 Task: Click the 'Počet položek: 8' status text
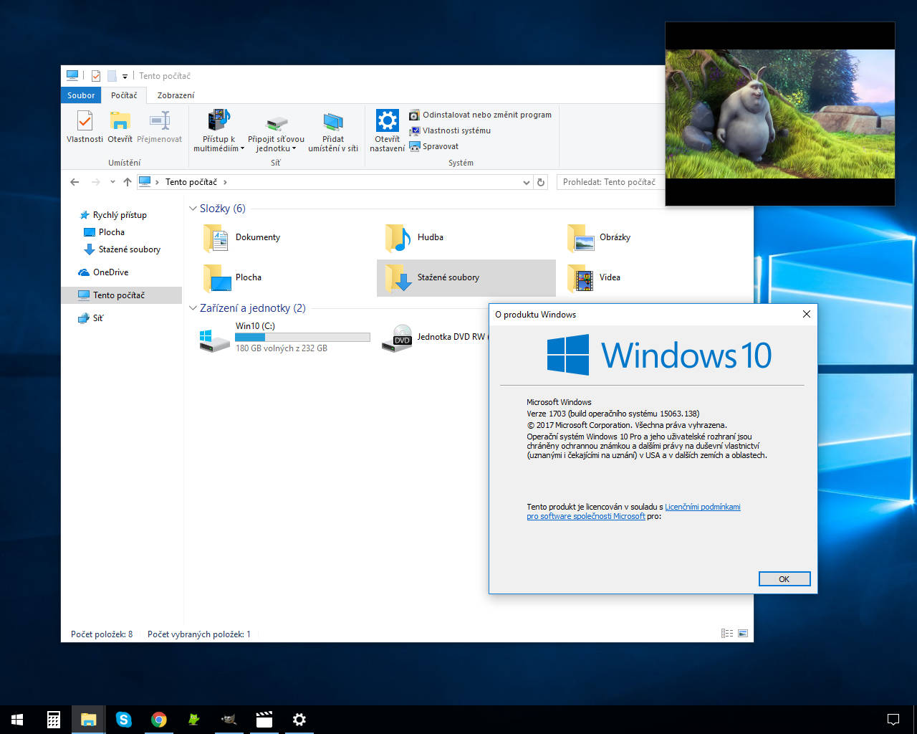pyautogui.click(x=102, y=634)
